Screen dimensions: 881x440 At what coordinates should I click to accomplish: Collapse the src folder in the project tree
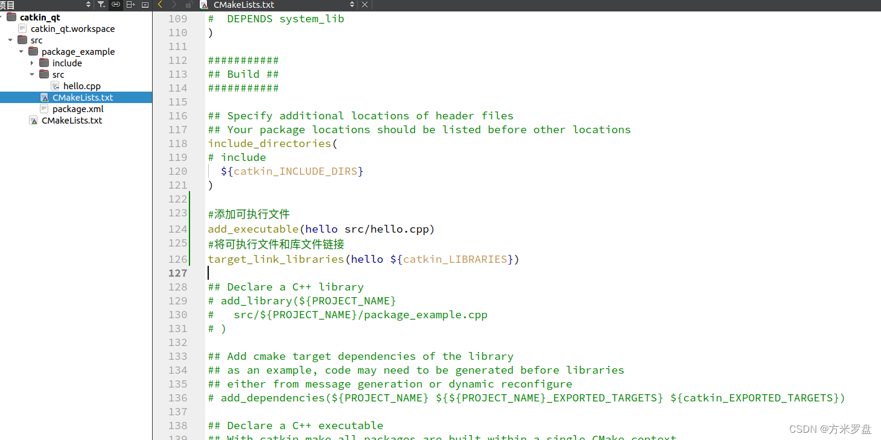10,40
